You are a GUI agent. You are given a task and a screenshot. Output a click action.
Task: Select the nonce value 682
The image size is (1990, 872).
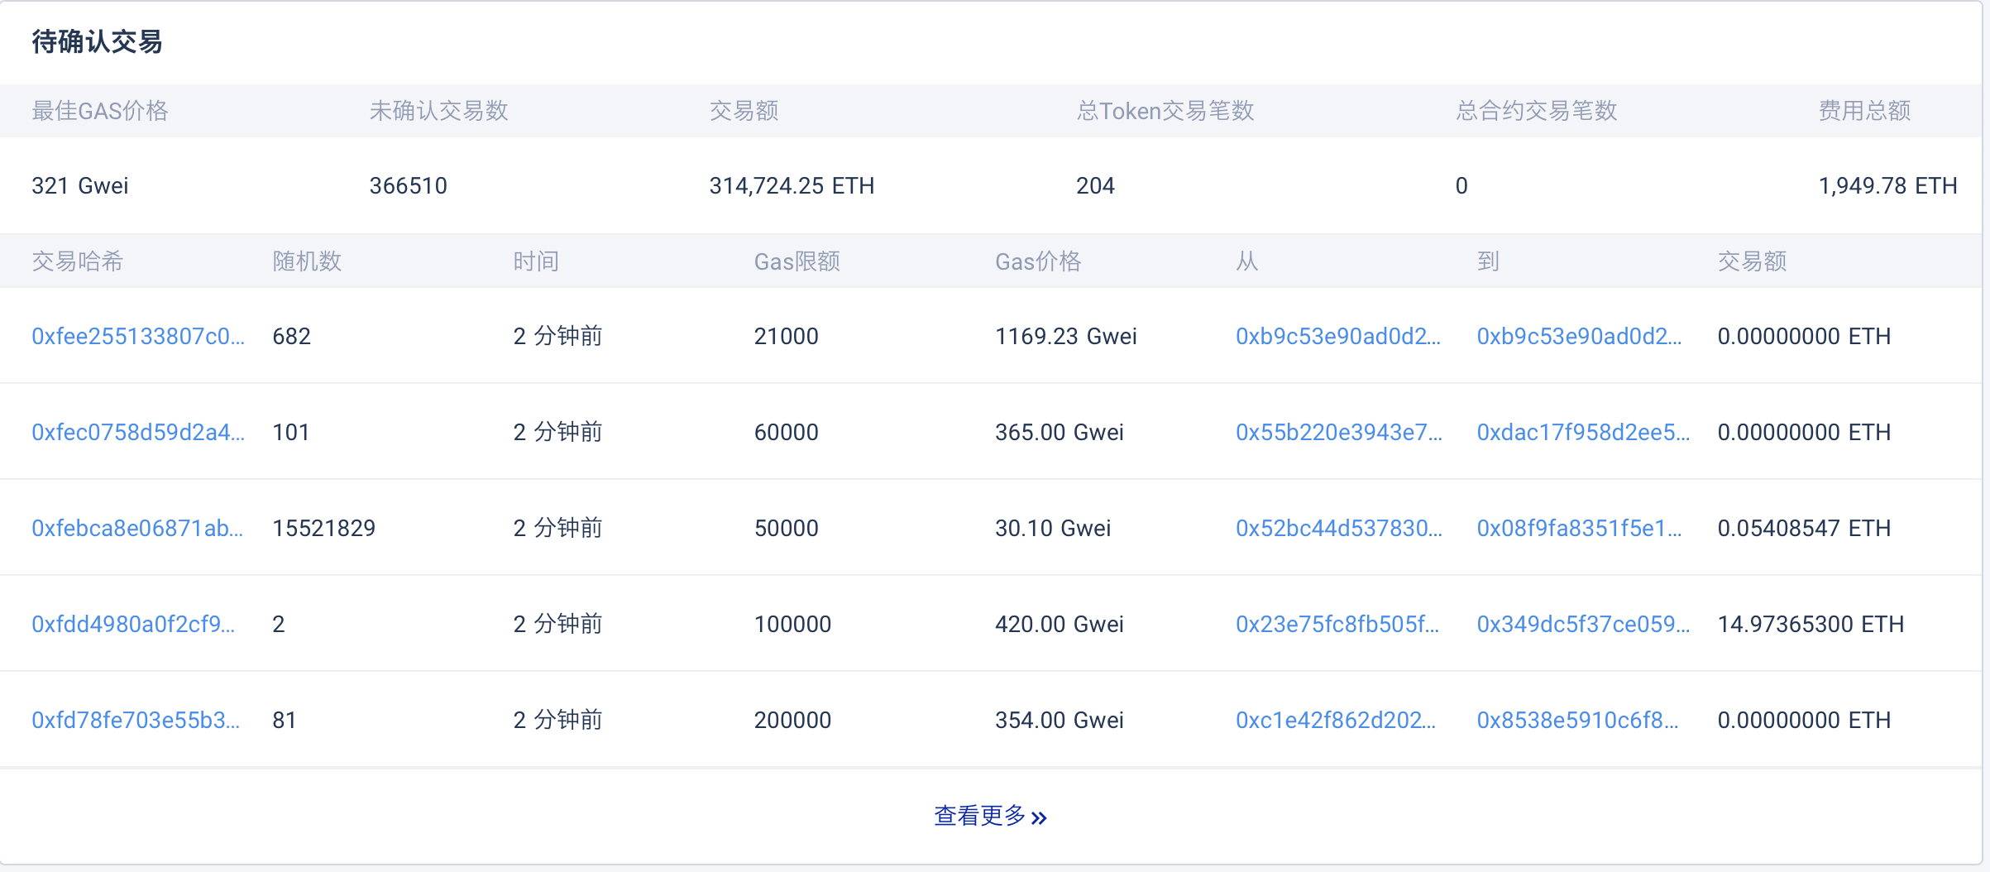click(x=292, y=336)
